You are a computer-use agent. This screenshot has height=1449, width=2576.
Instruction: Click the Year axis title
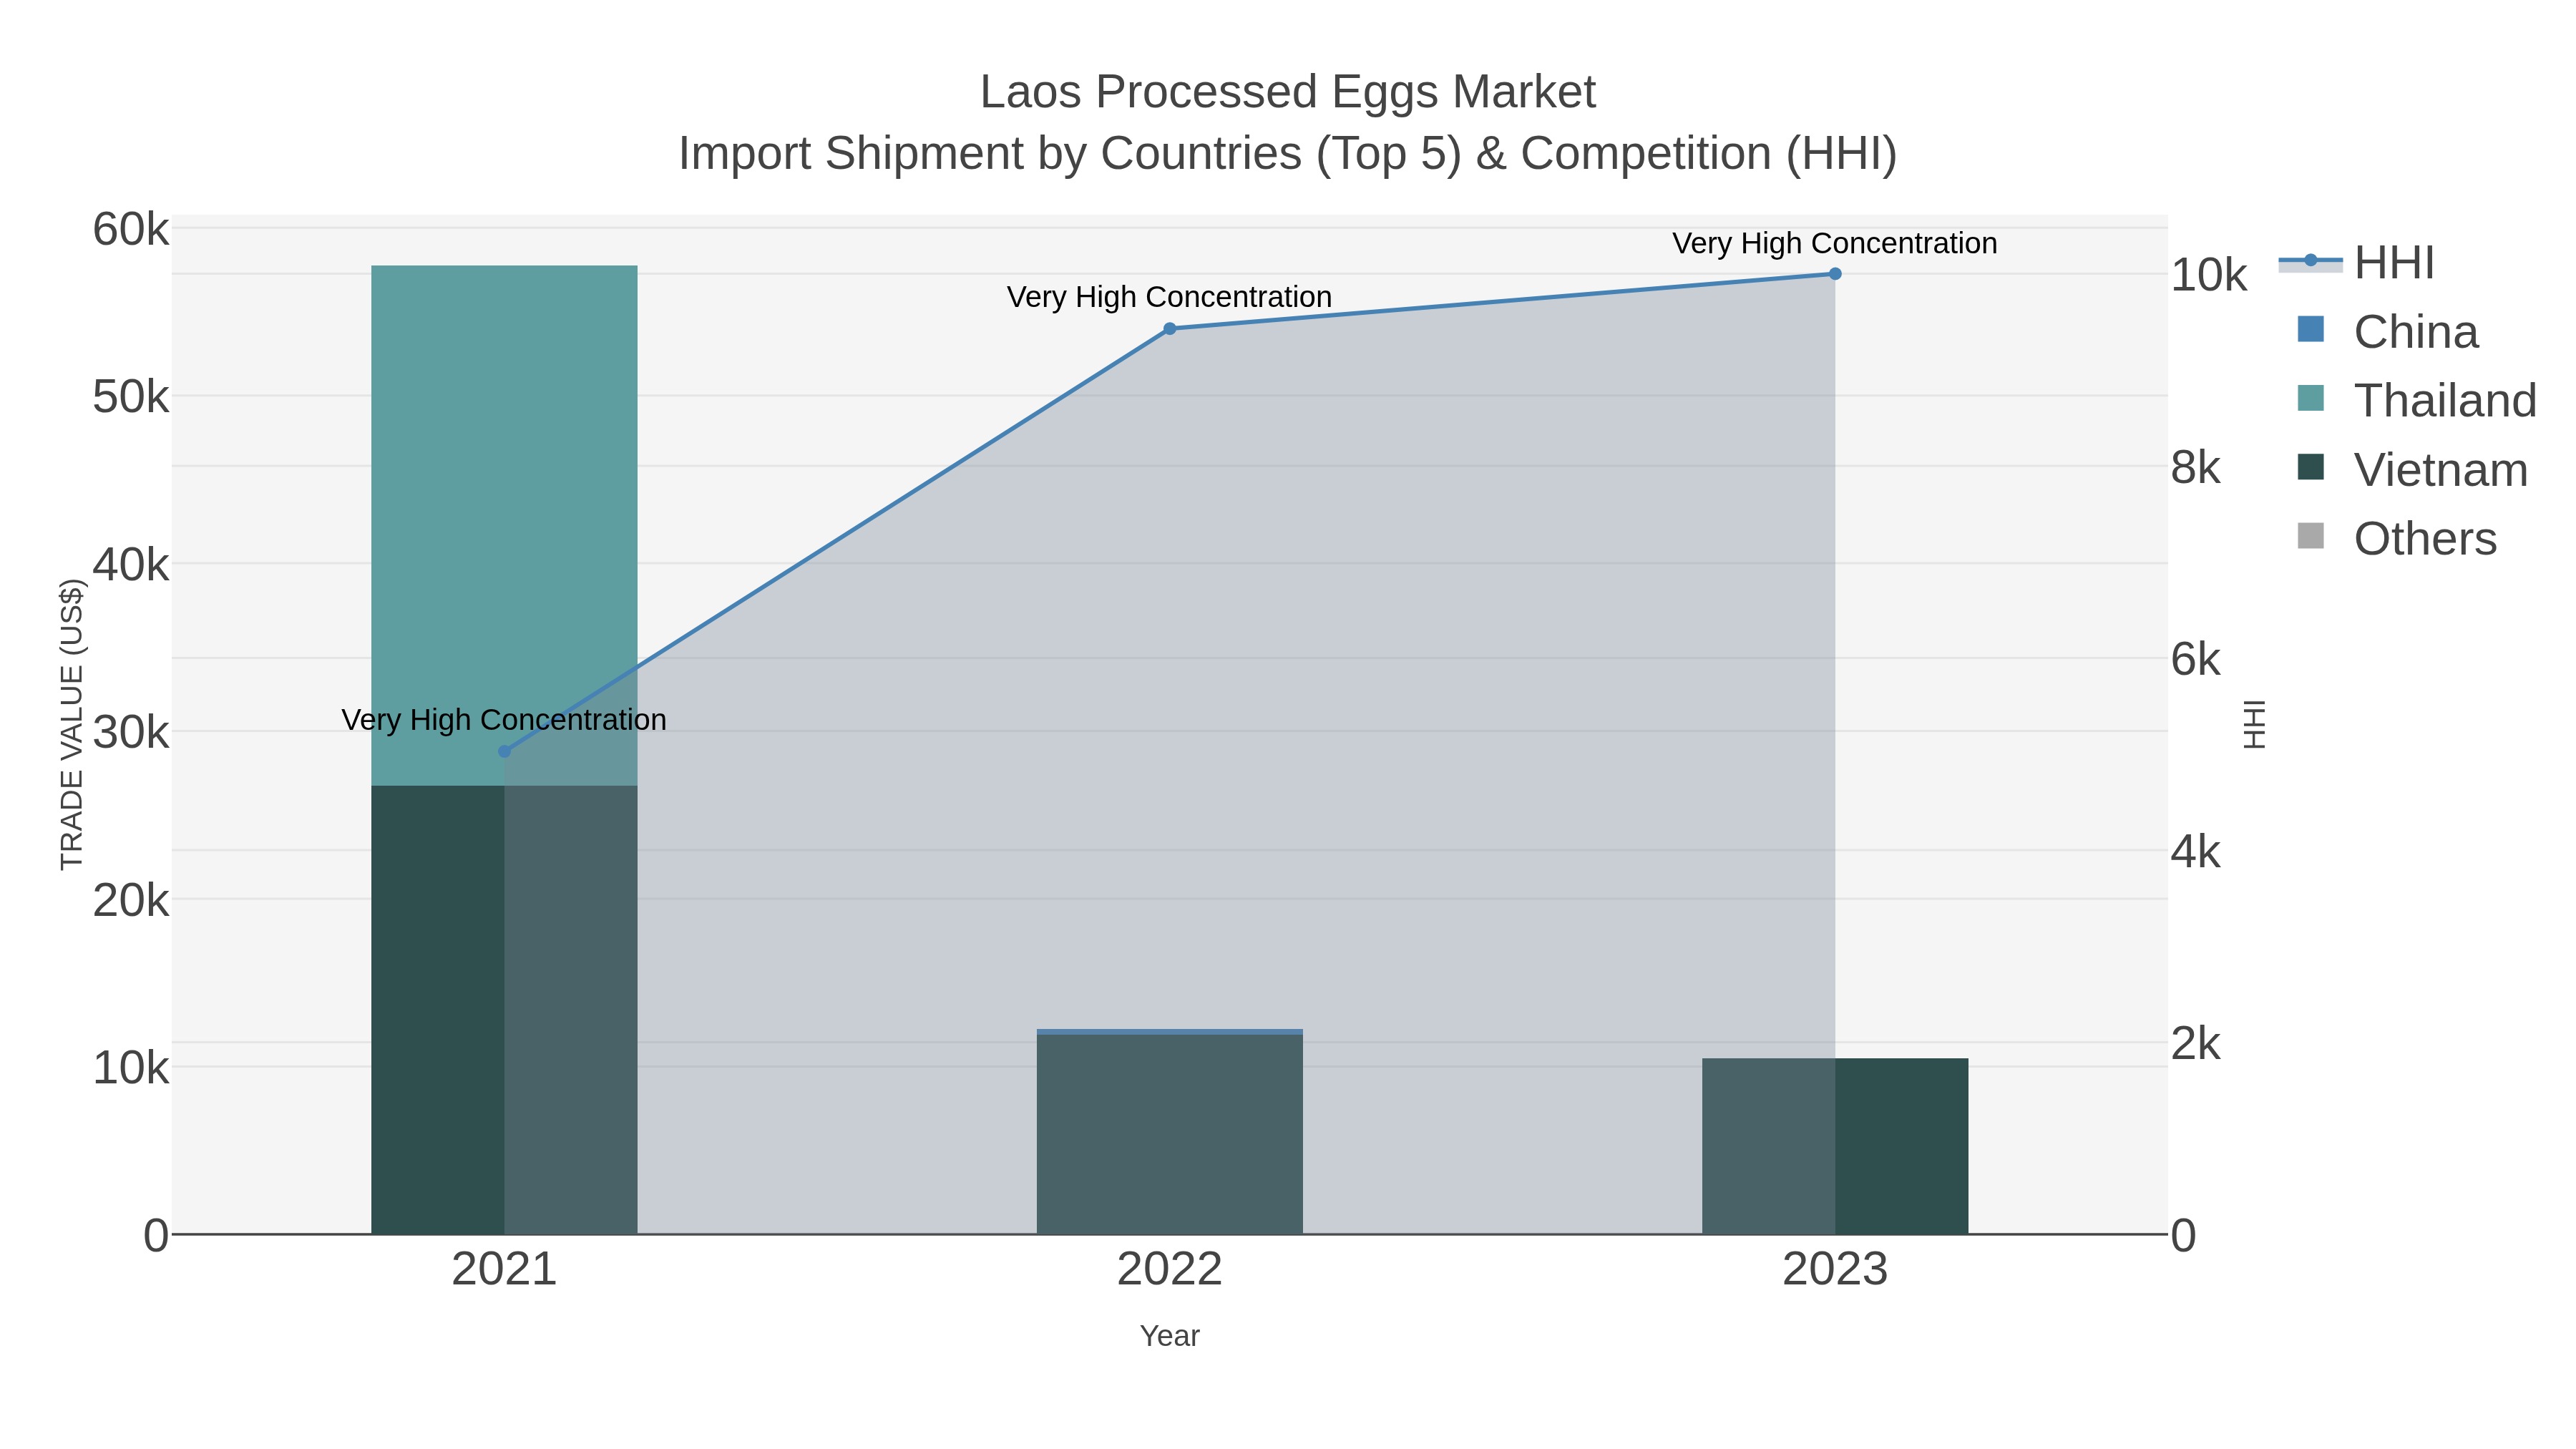(x=1170, y=1336)
